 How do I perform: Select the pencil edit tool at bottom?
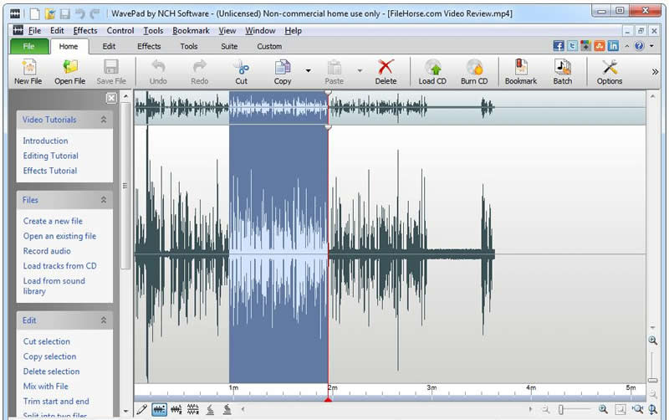point(142,410)
